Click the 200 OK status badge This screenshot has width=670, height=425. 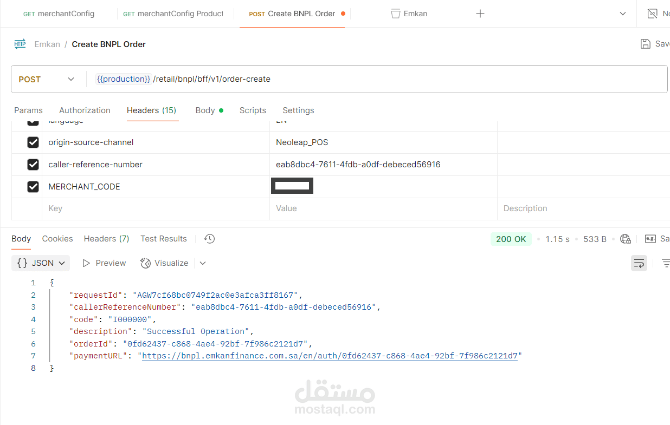(511, 239)
